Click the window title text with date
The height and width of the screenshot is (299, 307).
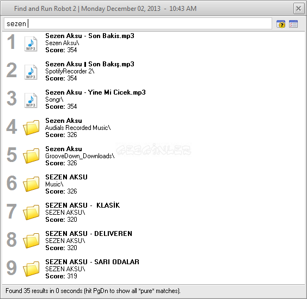pyautogui.click(x=106, y=9)
